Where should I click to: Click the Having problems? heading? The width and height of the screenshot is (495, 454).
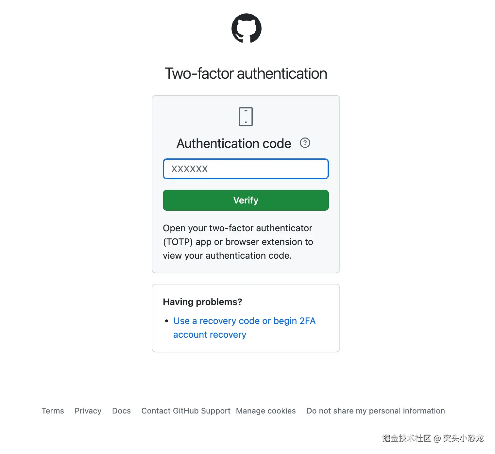tap(202, 302)
